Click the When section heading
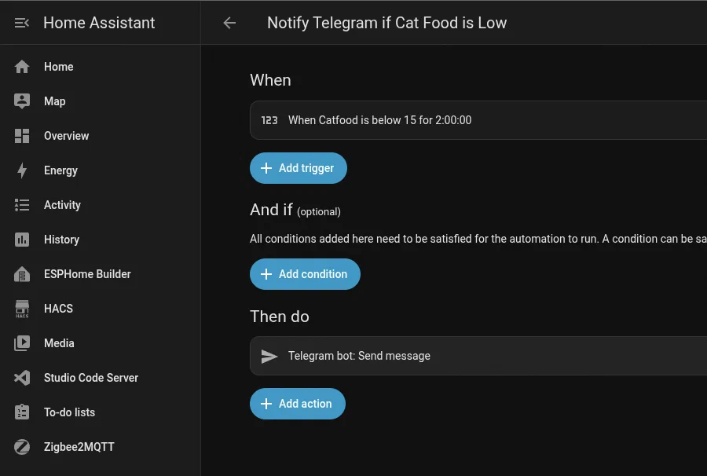This screenshot has width=707, height=476. (270, 80)
